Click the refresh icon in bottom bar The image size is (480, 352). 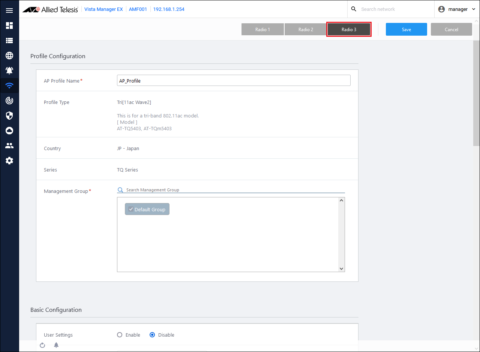(42, 345)
